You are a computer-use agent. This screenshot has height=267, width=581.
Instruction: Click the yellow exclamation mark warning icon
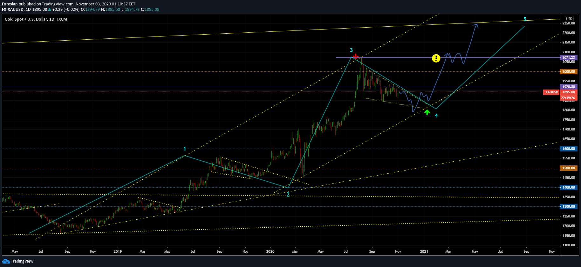pyautogui.click(x=436, y=58)
